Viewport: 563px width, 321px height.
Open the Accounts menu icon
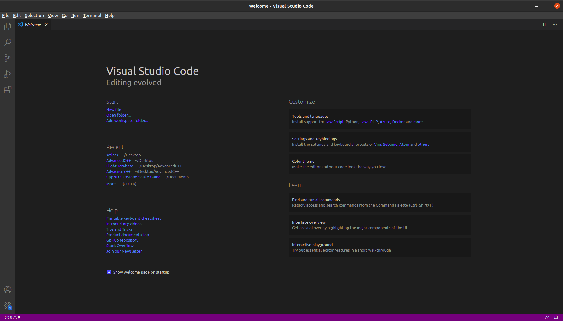coord(8,290)
